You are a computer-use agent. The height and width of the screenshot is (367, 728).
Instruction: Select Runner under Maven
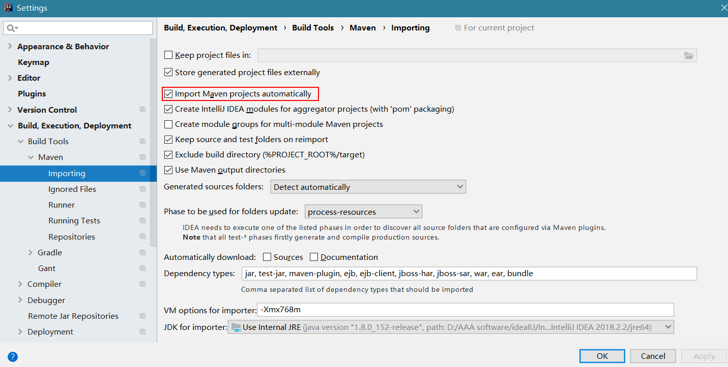[62, 205]
